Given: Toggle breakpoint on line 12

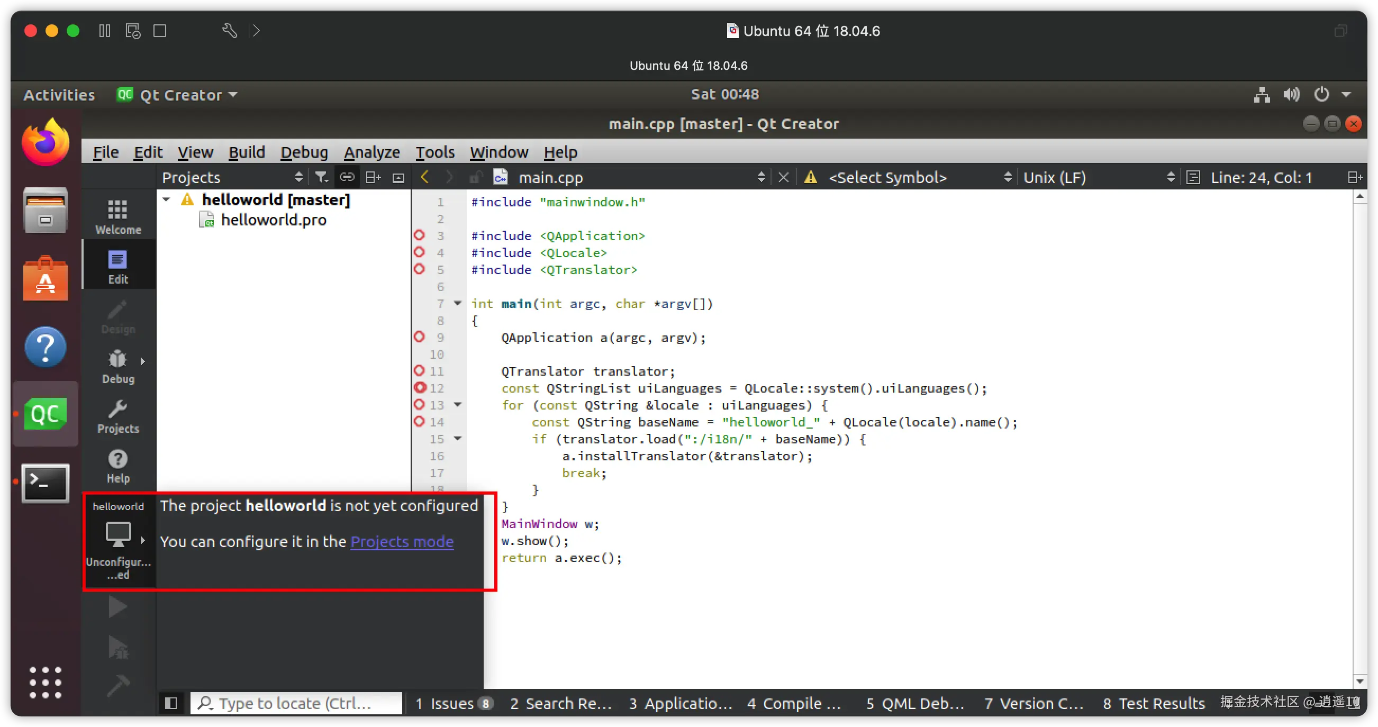Looking at the screenshot, I should [420, 388].
